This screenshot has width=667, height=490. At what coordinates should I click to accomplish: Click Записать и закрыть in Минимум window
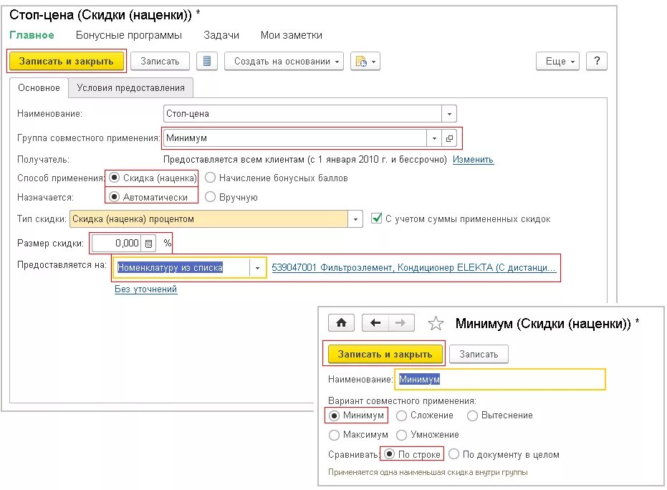385,354
